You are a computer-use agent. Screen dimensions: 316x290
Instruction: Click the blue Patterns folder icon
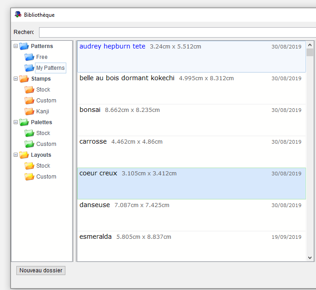tap(24, 46)
